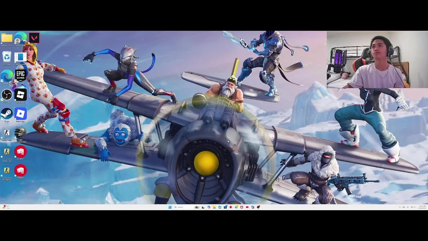
Task: Open the clock and date flyout
Action: pyautogui.click(x=422, y=207)
